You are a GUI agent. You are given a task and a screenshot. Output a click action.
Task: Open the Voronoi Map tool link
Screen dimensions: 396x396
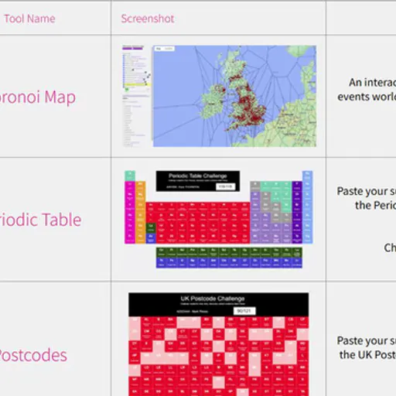point(37,97)
